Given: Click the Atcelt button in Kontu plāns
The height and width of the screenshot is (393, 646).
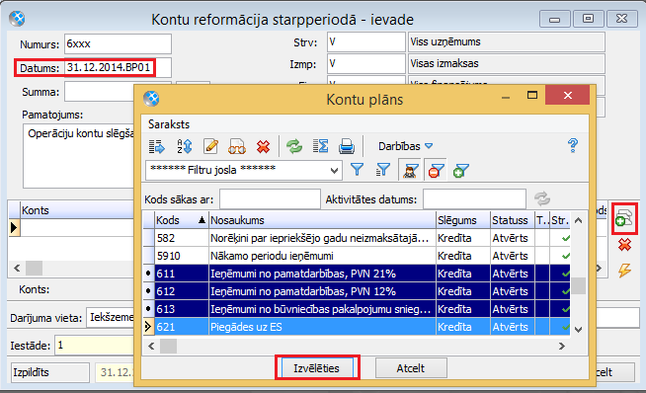Looking at the screenshot, I should pyautogui.click(x=411, y=368).
